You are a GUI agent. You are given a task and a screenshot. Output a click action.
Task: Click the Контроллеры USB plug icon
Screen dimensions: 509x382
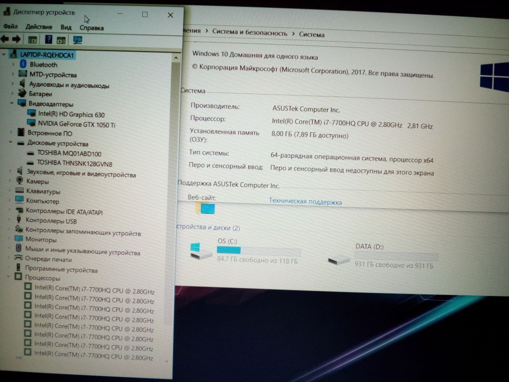coord(19,220)
